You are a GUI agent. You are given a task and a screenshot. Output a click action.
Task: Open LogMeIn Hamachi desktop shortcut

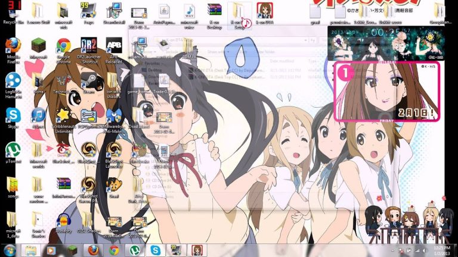(x=13, y=85)
